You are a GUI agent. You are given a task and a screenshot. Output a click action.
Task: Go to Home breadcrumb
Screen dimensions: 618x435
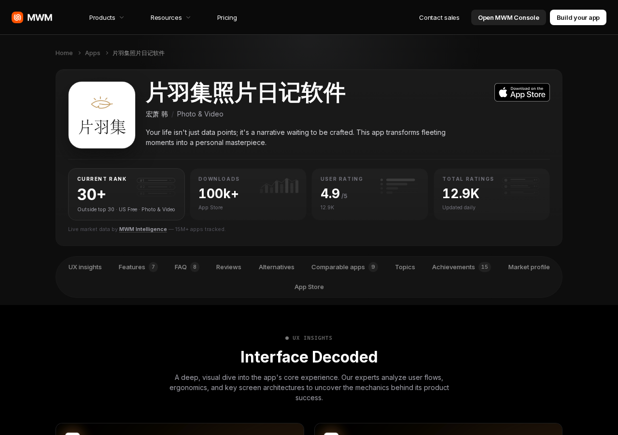(64, 53)
